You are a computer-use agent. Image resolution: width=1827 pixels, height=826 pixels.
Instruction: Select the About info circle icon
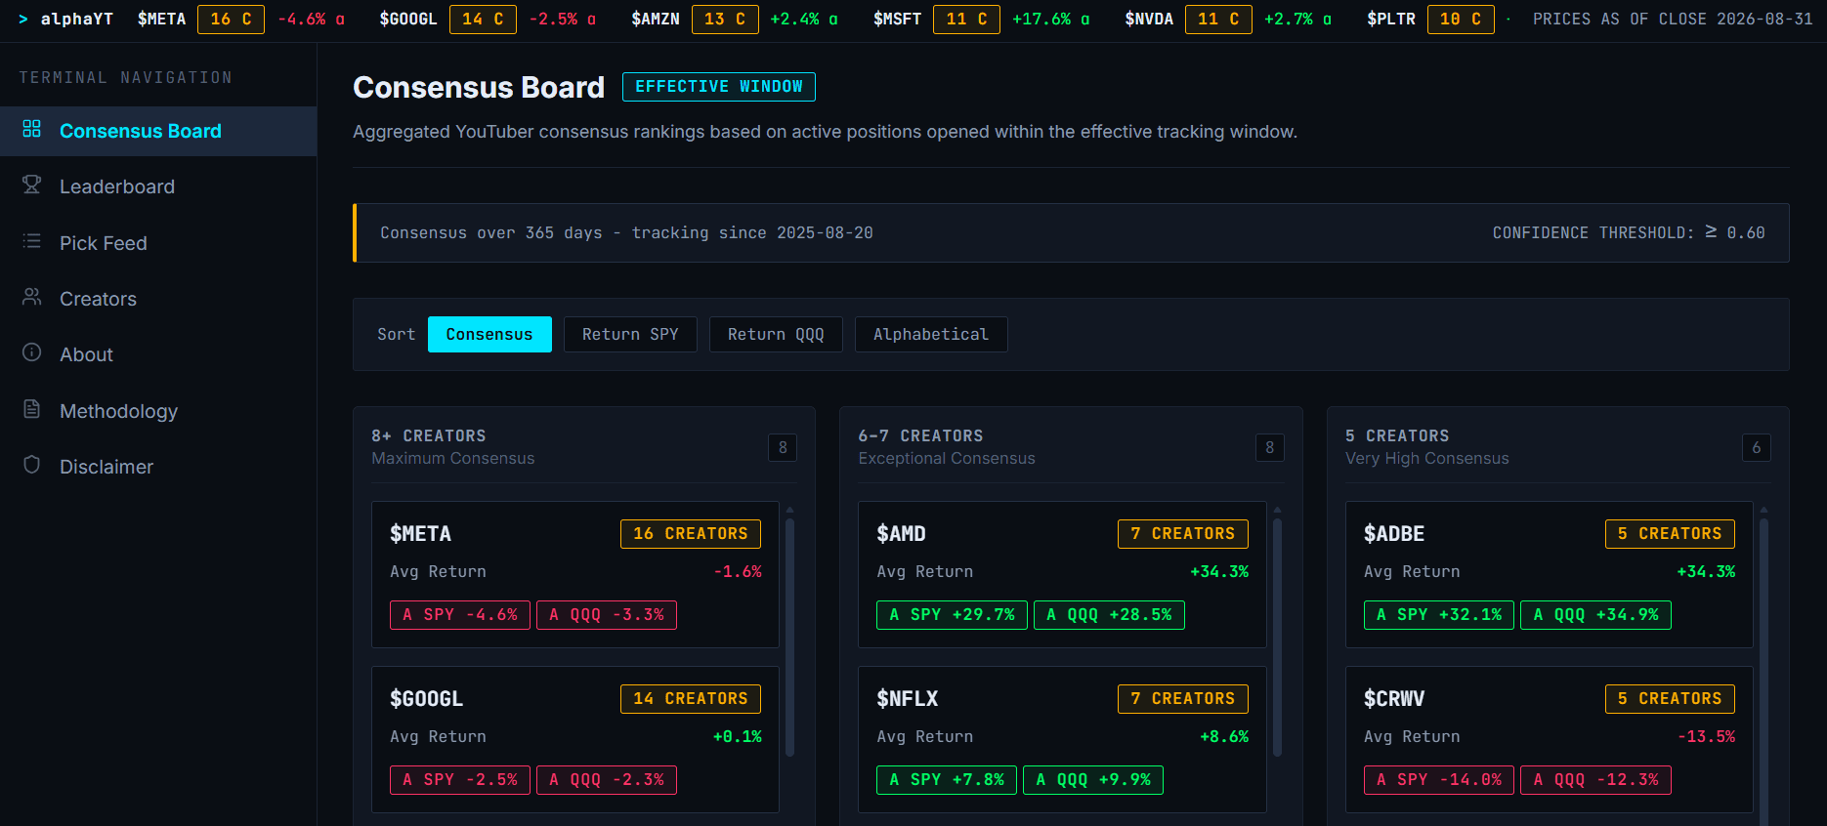pos(31,352)
